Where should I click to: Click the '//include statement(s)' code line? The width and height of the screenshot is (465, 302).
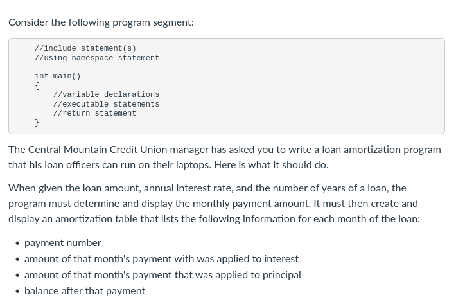[85, 48]
